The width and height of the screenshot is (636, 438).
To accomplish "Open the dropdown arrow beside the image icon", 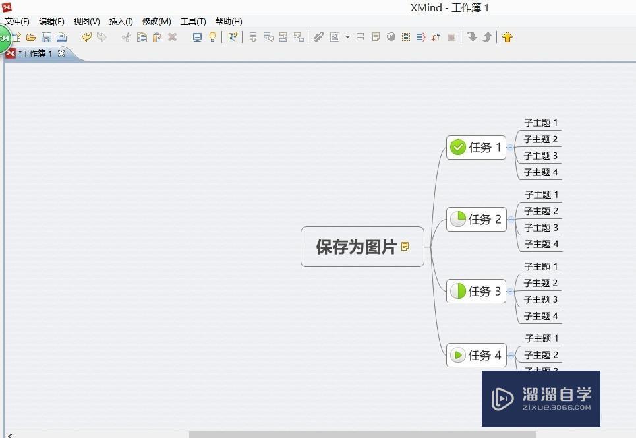I will click(x=347, y=37).
